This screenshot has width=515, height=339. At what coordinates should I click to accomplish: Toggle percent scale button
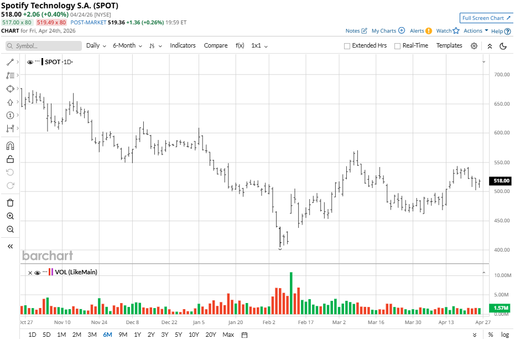point(490,335)
